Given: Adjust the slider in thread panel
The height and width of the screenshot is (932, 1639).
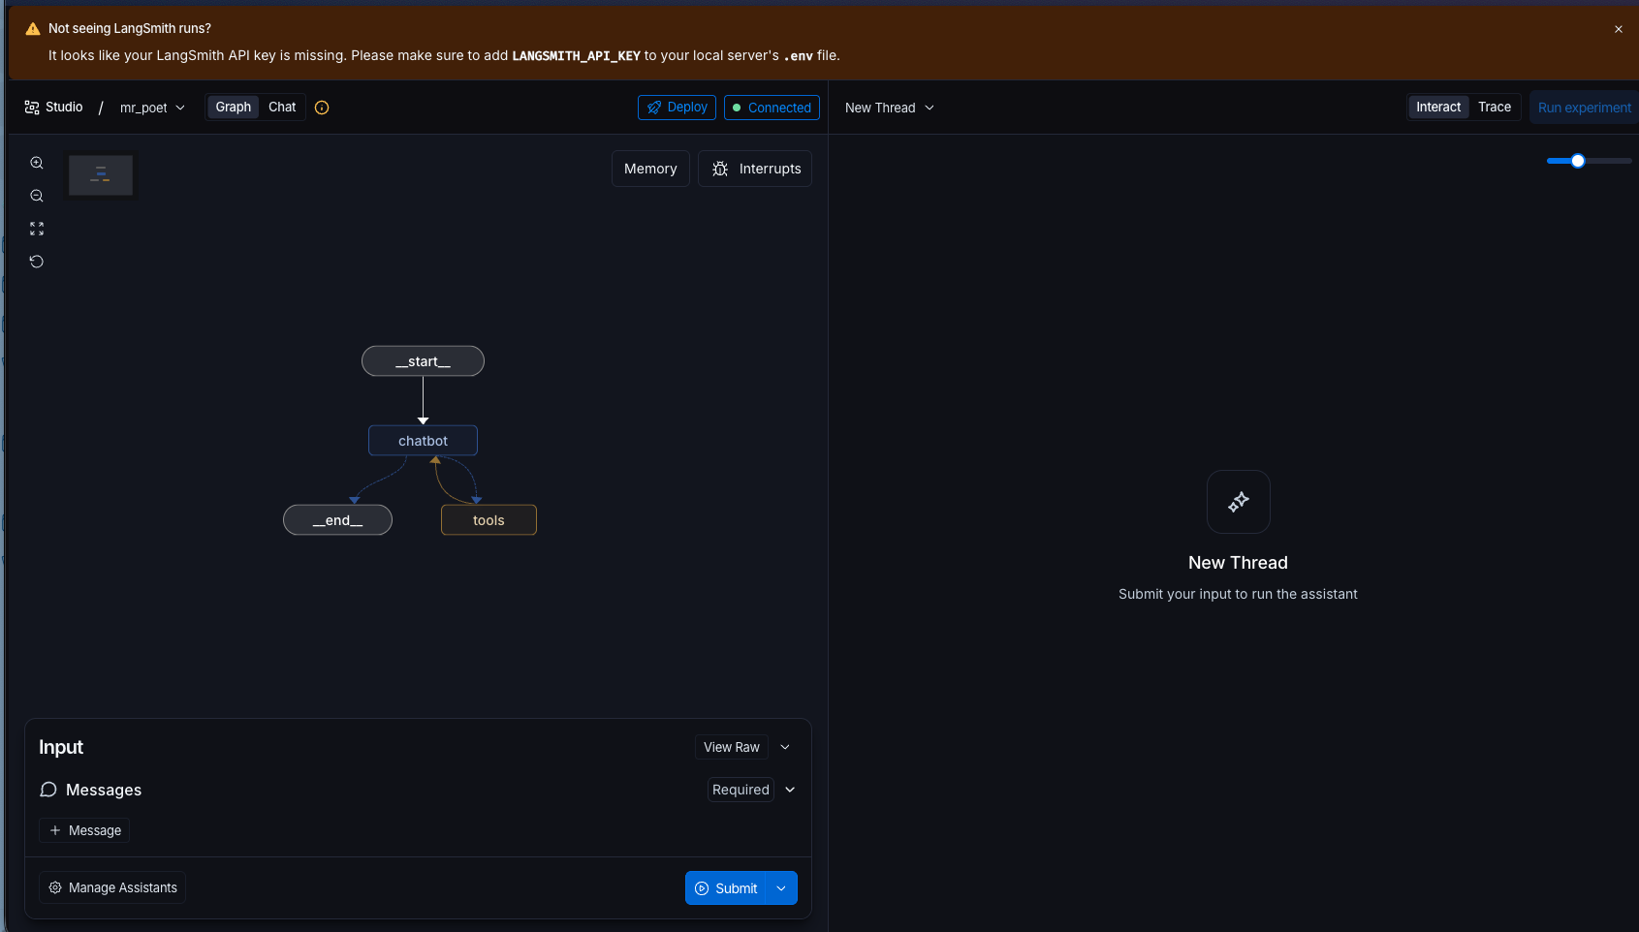Looking at the screenshot, I should tap(1578, 161).
